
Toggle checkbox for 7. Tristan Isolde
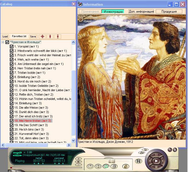click(x=12, y=73)
